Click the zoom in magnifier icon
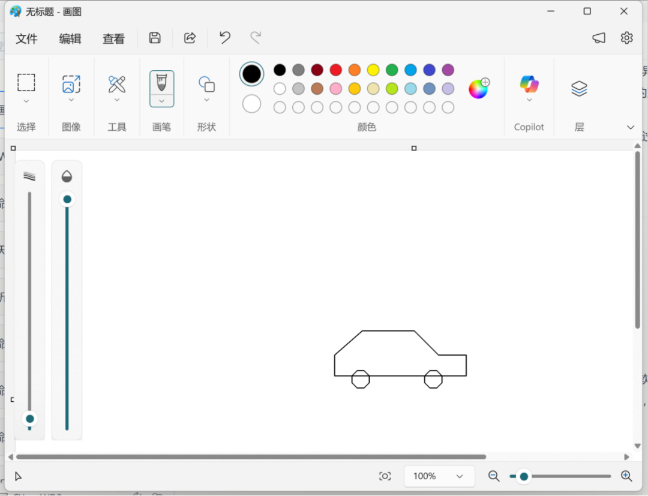Viewport: 648px width, 496px height. 626,476
